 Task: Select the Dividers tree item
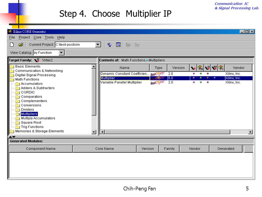coord(27,110)
